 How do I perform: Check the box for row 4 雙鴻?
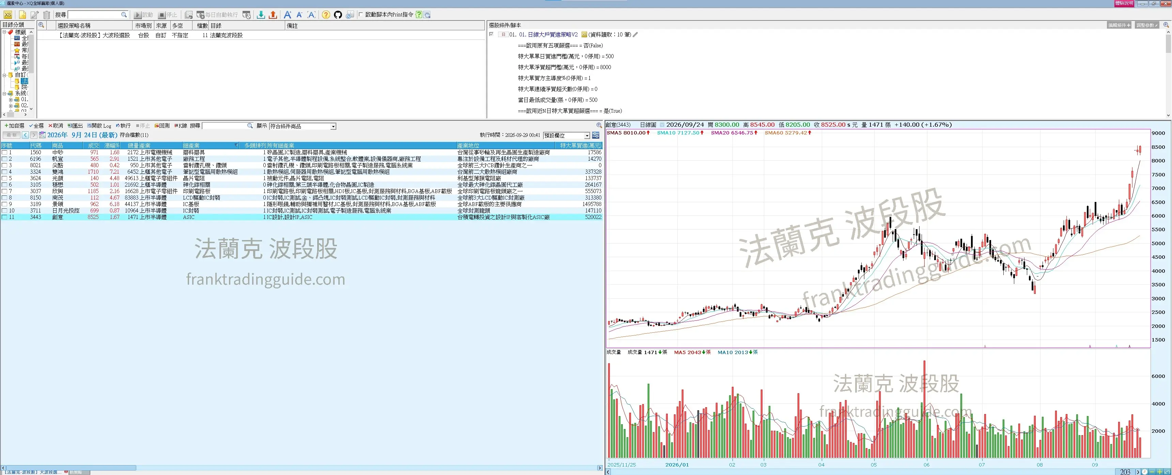(x=4, y=172)
